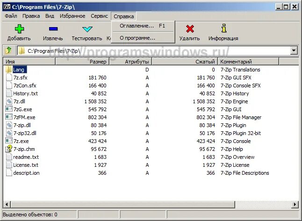
Task: Select the History.txt file name
Action: [x=25, y=93]
